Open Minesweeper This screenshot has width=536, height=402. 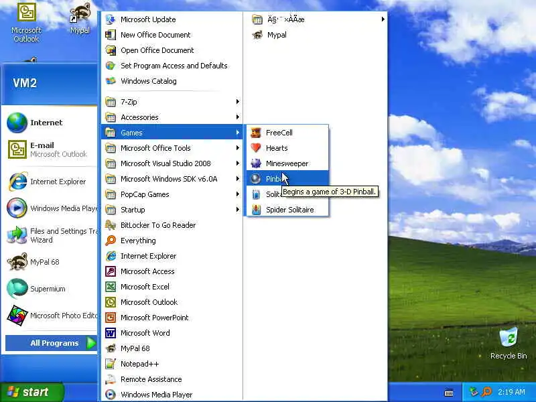pos(287,163)
